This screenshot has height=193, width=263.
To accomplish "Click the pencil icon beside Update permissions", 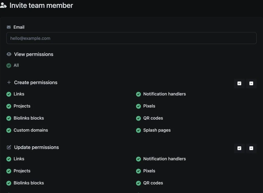I will tap(9, 147).
